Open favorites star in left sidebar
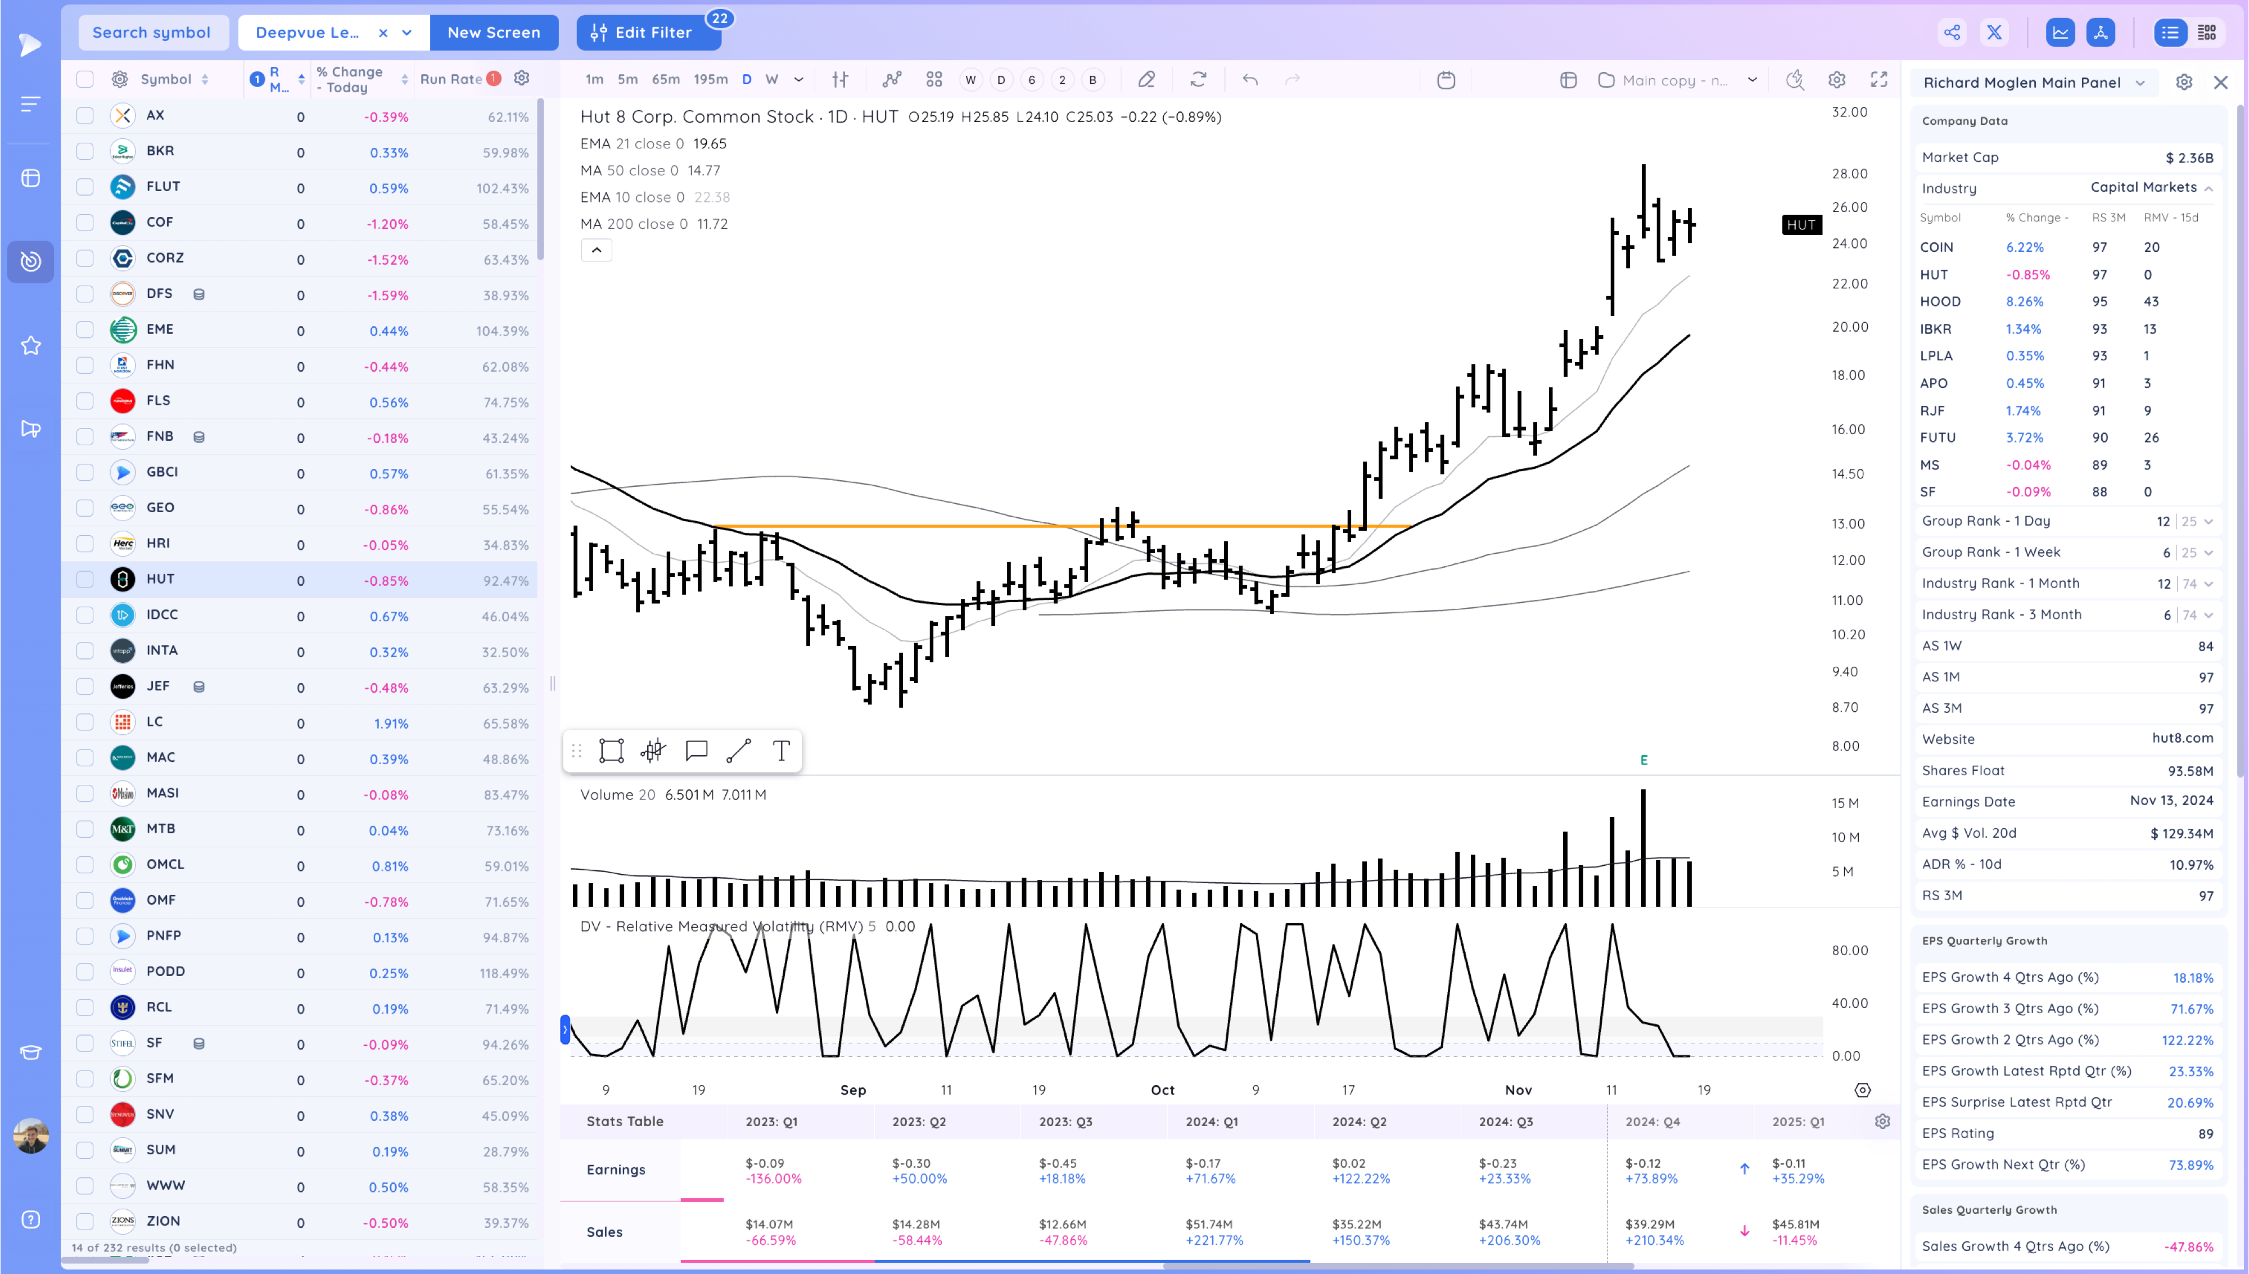Screen dimensions: 2249x1274 click(30, 346)
